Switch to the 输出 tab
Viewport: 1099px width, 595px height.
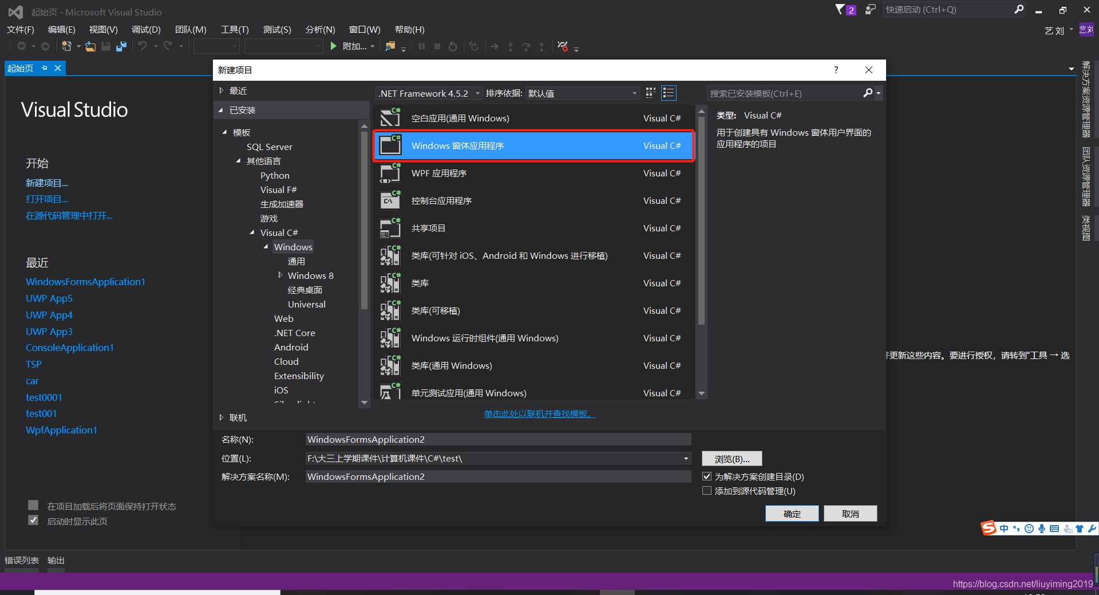[56, 560]
